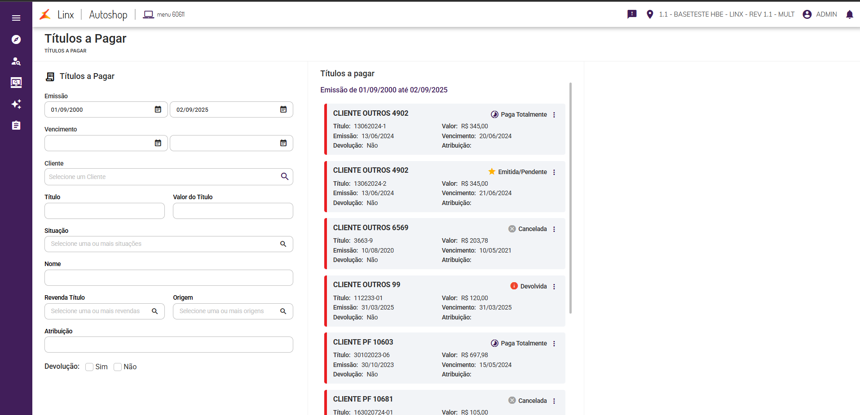Click the value R$ 697,98
860x415 pixels.
click(x=475, y=355)
